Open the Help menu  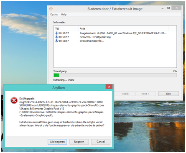(x=64, y=15)
